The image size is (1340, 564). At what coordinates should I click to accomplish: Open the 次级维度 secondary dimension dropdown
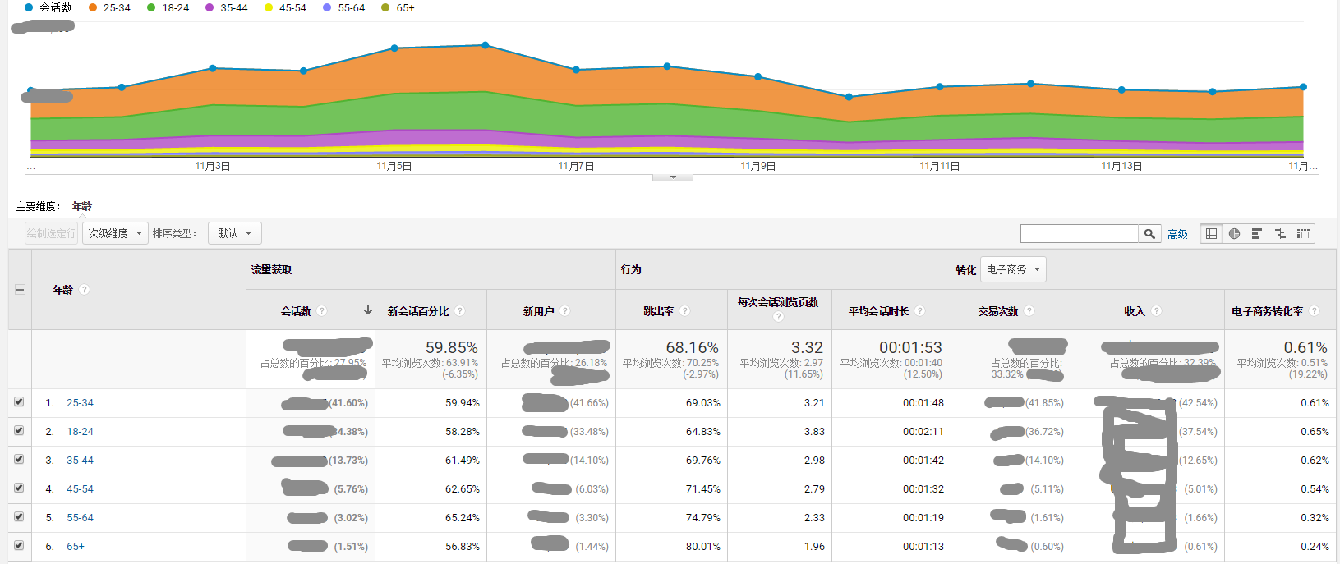pyautogui.click(x=115, y=234)
